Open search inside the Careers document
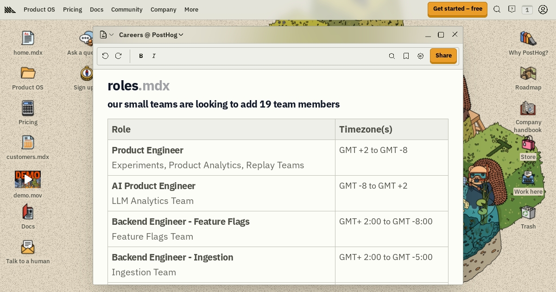This screenshot has height=292, width=556. 392,56
